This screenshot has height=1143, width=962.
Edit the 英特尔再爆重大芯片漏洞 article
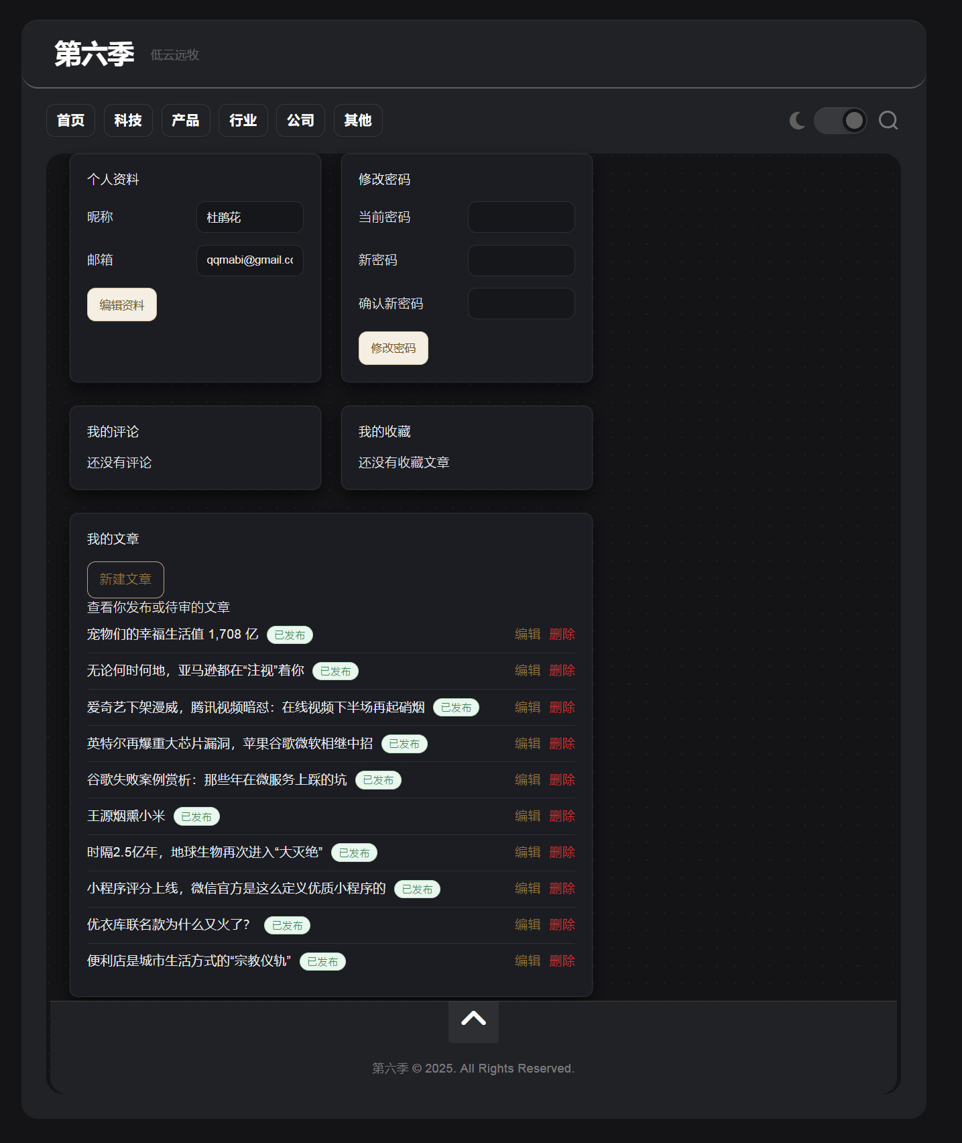(528, 743)
